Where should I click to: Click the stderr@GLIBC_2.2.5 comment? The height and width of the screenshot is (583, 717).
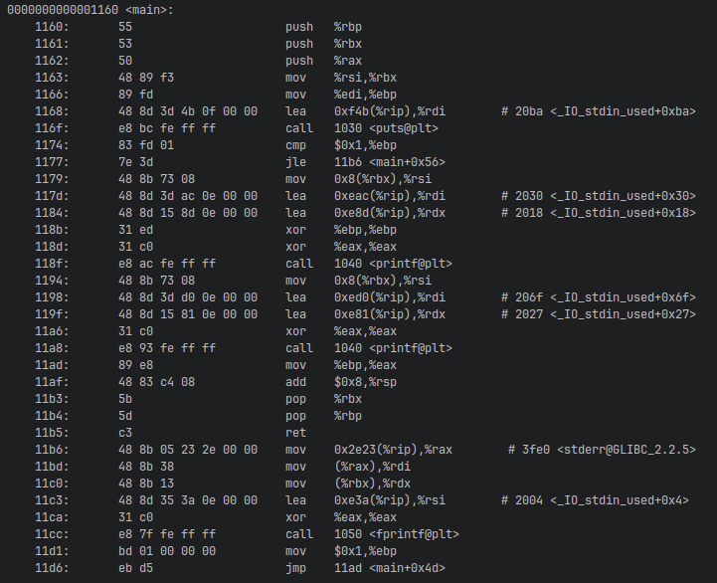click(x=602, y=450)
